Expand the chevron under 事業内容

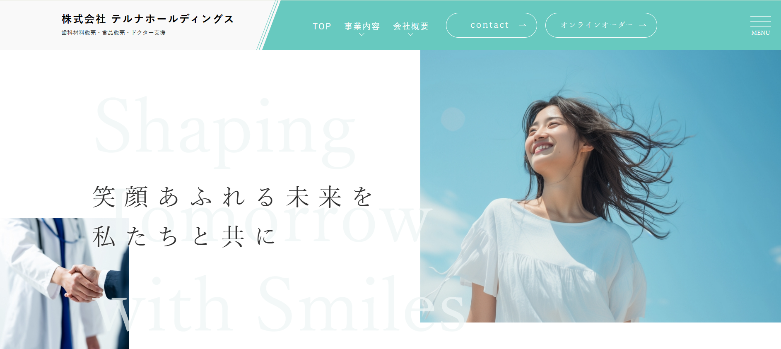[362, 35]
